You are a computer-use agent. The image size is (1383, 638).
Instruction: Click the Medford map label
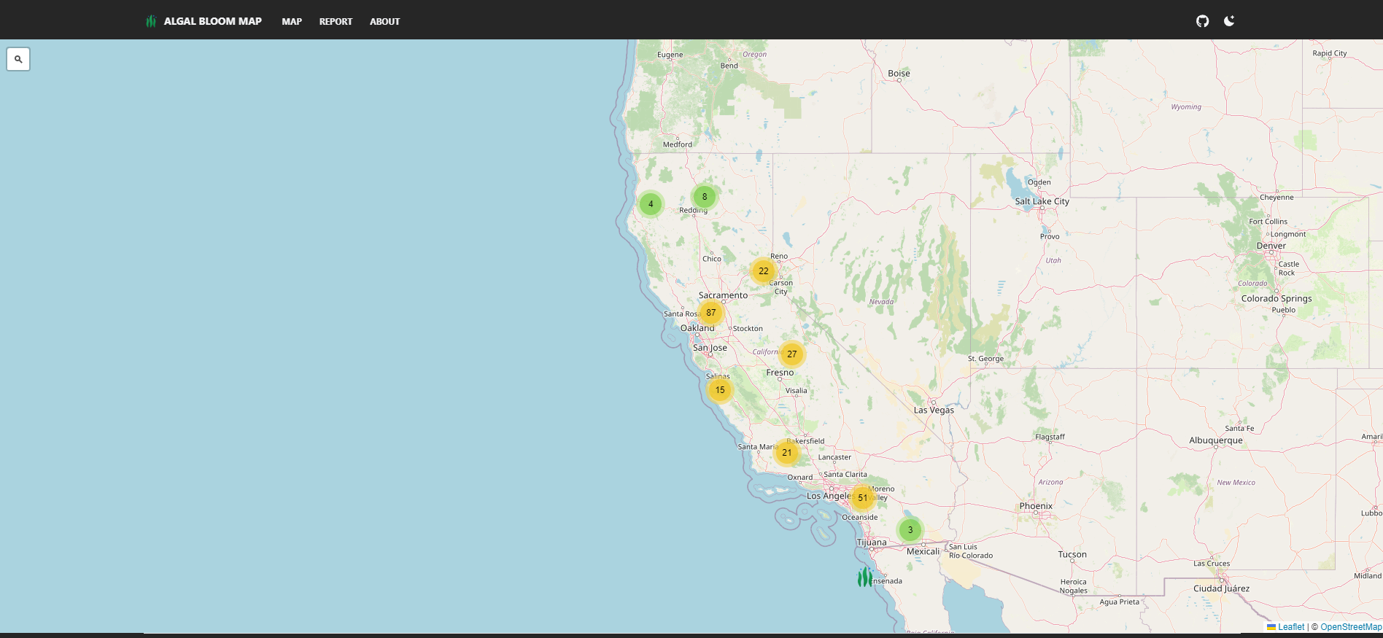pos(677,144)
